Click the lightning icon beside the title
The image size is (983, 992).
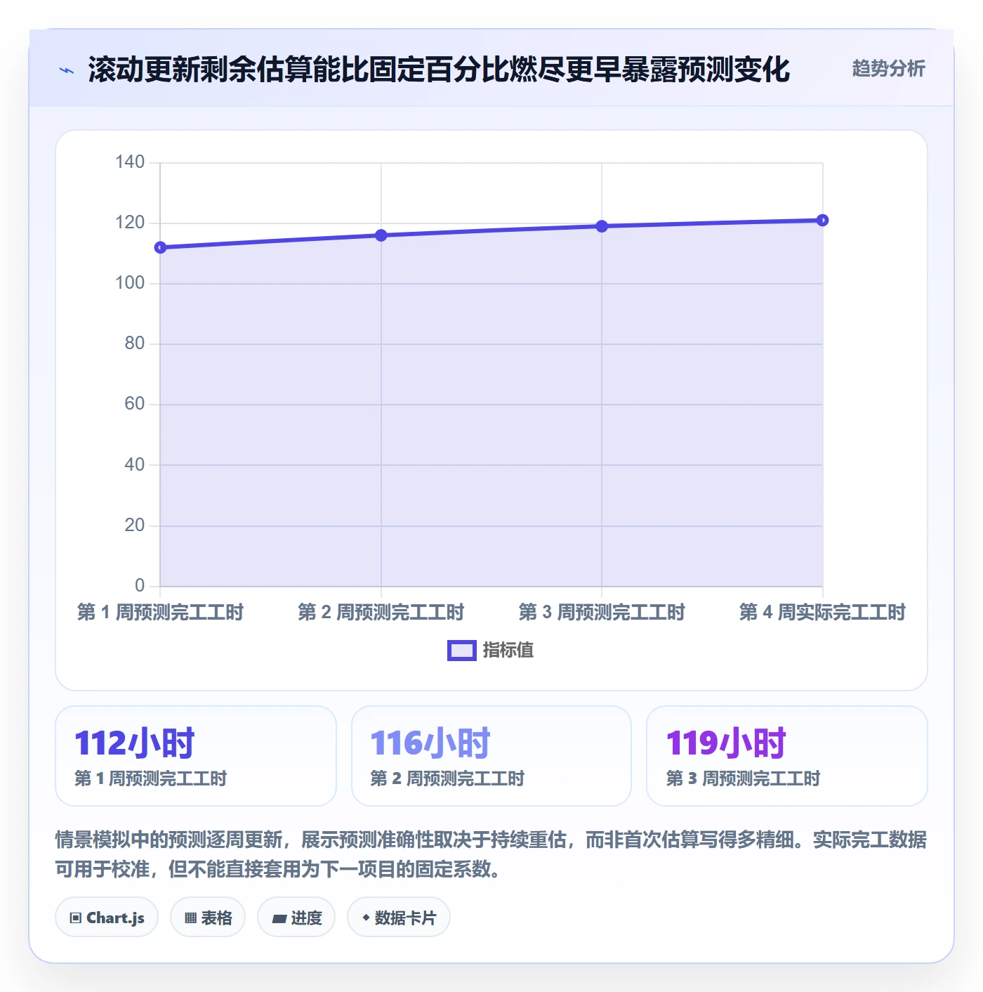[67, 70]
